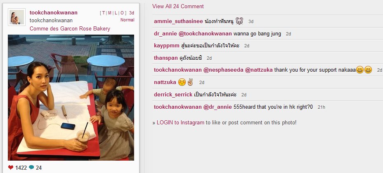Open thanspan's profile link
The image size is (383, 173).
[166, 58]
